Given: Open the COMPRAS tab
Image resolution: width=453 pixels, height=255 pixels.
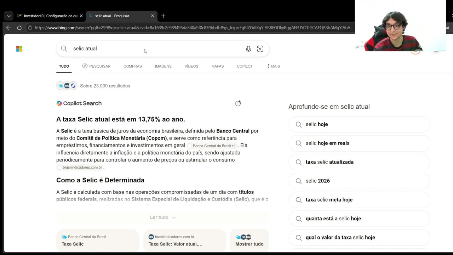Looking at the screenshot, I should point(133,66).
